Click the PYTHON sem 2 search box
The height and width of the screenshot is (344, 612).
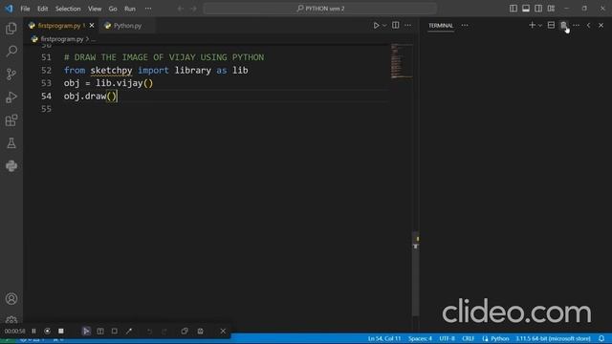(x=319, y=9)
